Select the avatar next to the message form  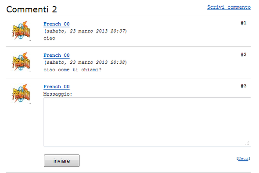click(x=21, y=93)
